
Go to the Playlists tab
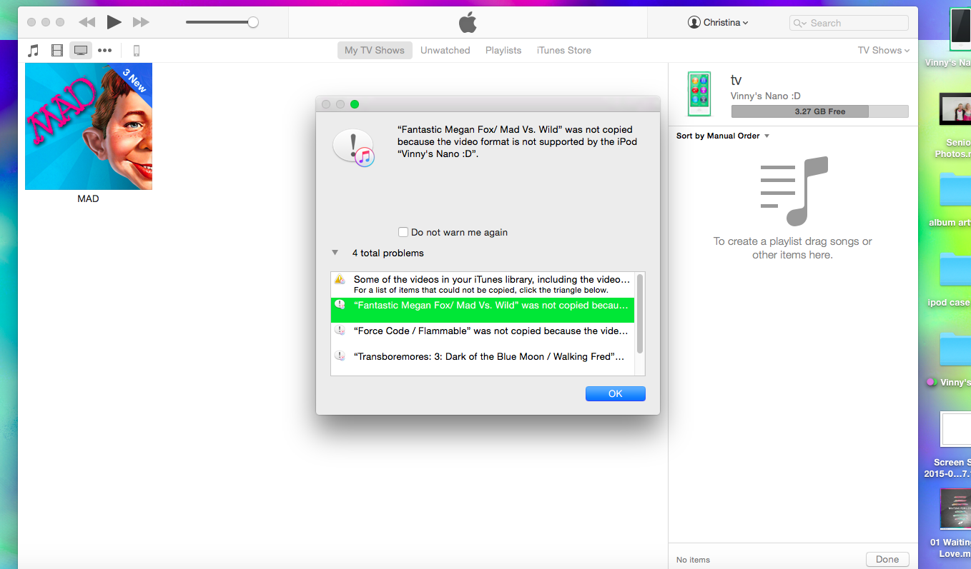[503, 50]
